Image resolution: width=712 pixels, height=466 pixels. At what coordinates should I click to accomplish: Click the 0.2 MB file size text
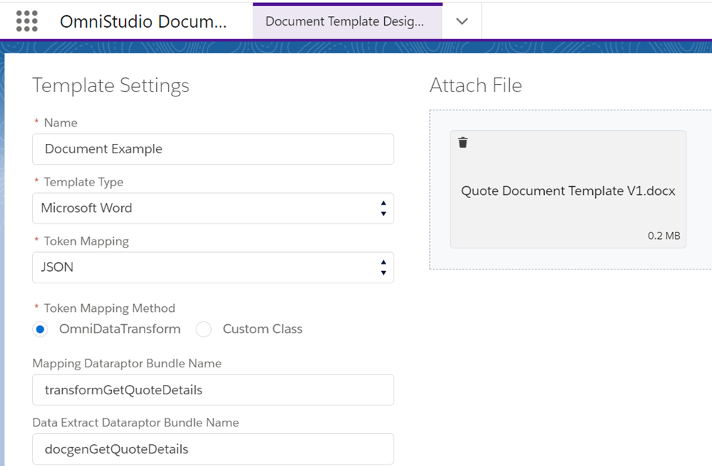[663, 236]
